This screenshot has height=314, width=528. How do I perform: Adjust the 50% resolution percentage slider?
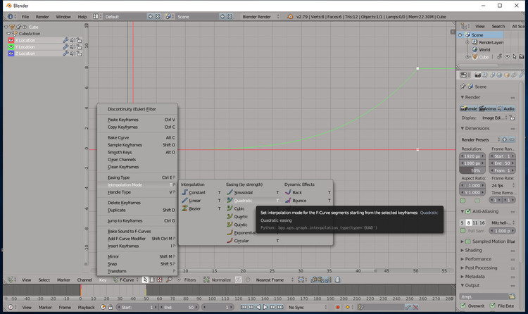coord(472,170)
